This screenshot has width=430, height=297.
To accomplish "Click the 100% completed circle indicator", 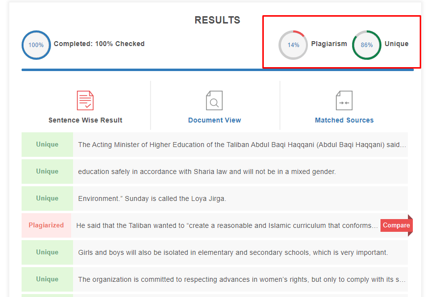I will tap(36, 45).
